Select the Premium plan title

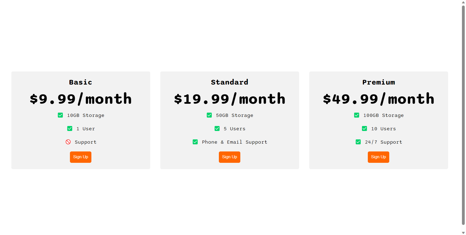point(378,82)
